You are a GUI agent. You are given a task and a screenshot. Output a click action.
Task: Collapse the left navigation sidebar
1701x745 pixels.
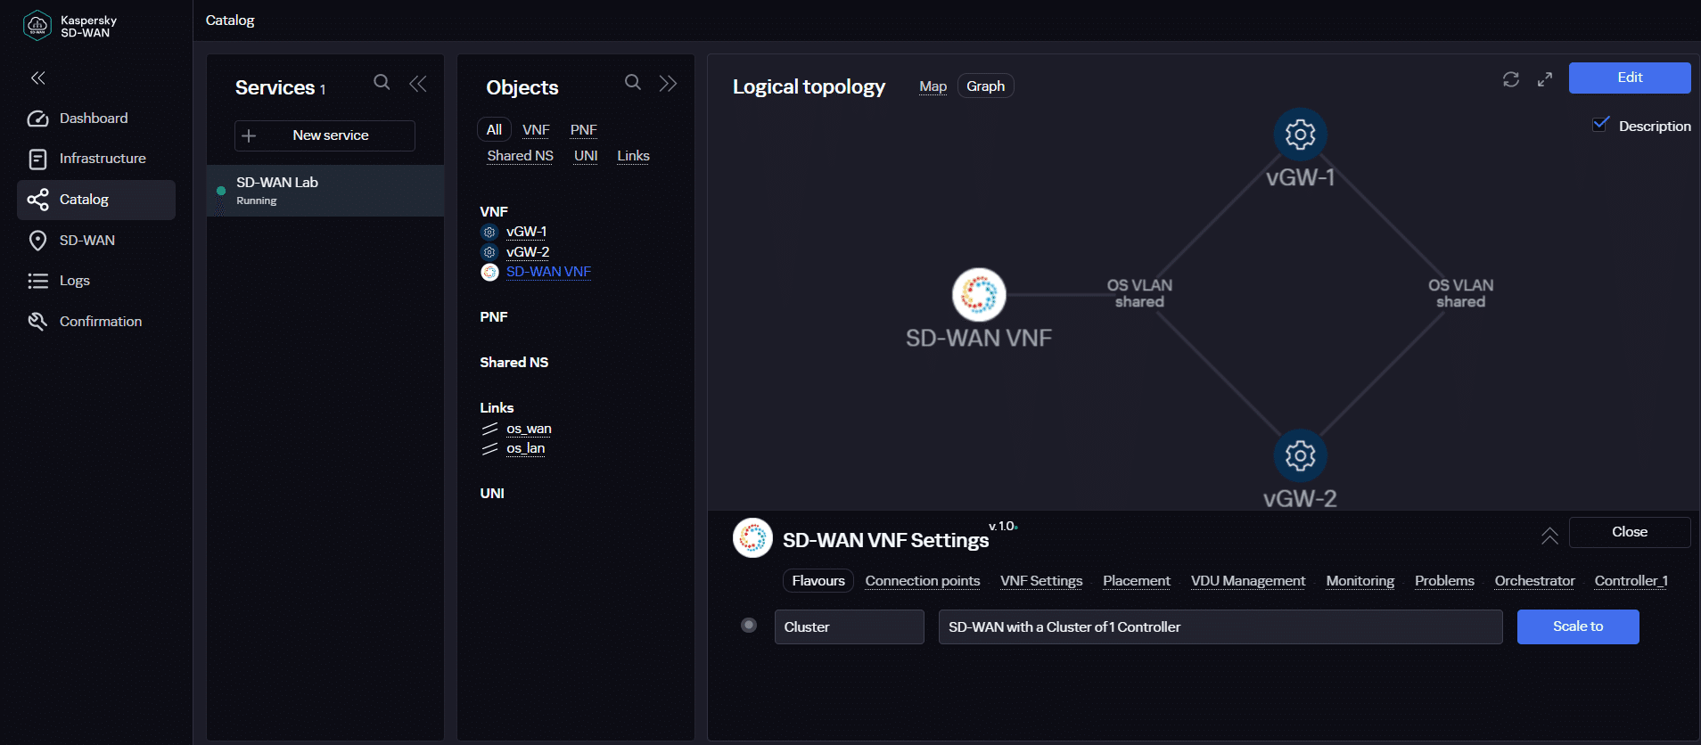(38, 78)
